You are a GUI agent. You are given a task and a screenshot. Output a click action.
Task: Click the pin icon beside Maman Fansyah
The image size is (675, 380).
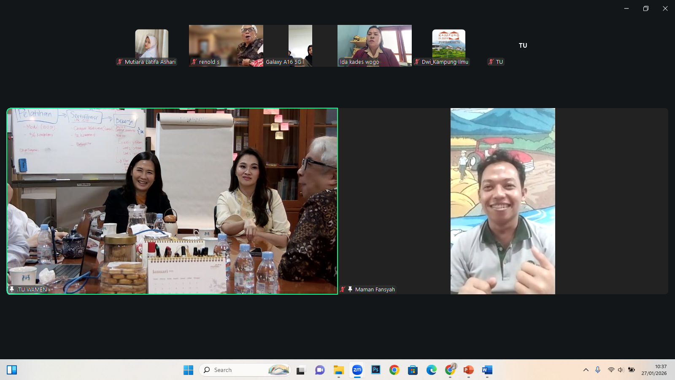pyautogui.click(x=350, y=289)
